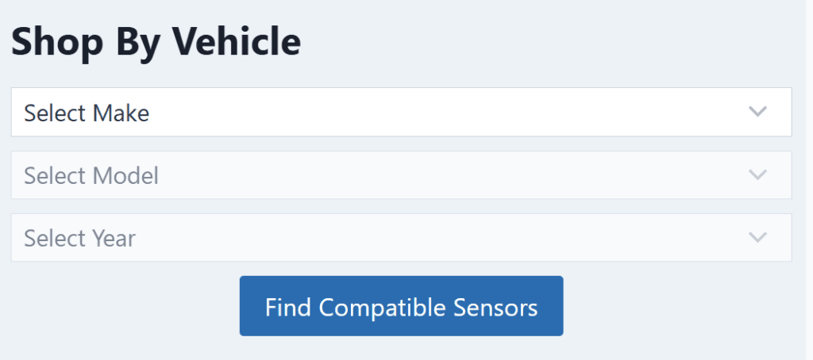This screenshot has width=813, height=360.
Task: Expand the vehicle make combo box
Action: [x=401, y=112]
